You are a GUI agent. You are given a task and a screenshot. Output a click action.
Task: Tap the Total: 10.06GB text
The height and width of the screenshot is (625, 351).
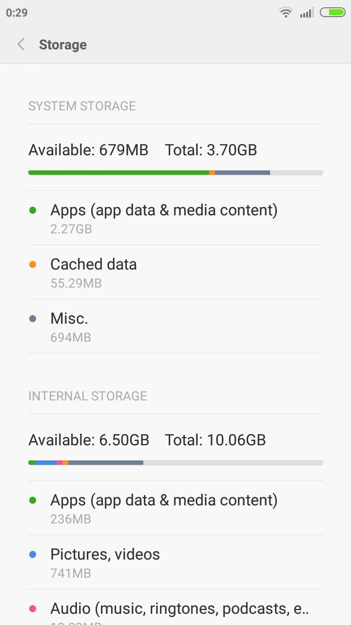215,440
